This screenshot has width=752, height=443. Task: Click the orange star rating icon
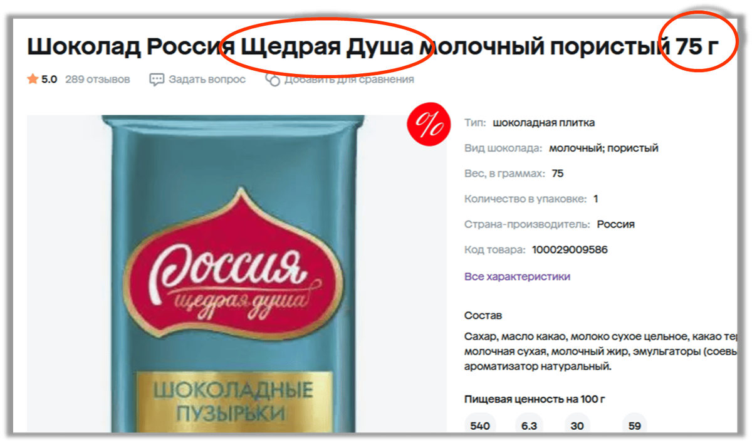pos(33,80)
